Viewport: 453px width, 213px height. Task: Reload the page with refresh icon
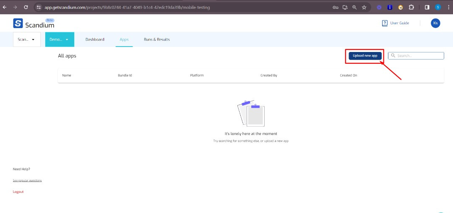pos(26,7)
